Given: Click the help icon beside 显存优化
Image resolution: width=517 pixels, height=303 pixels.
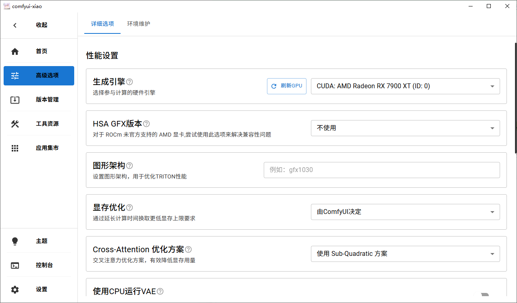Looking at the screenshot, I should [129, 208].
